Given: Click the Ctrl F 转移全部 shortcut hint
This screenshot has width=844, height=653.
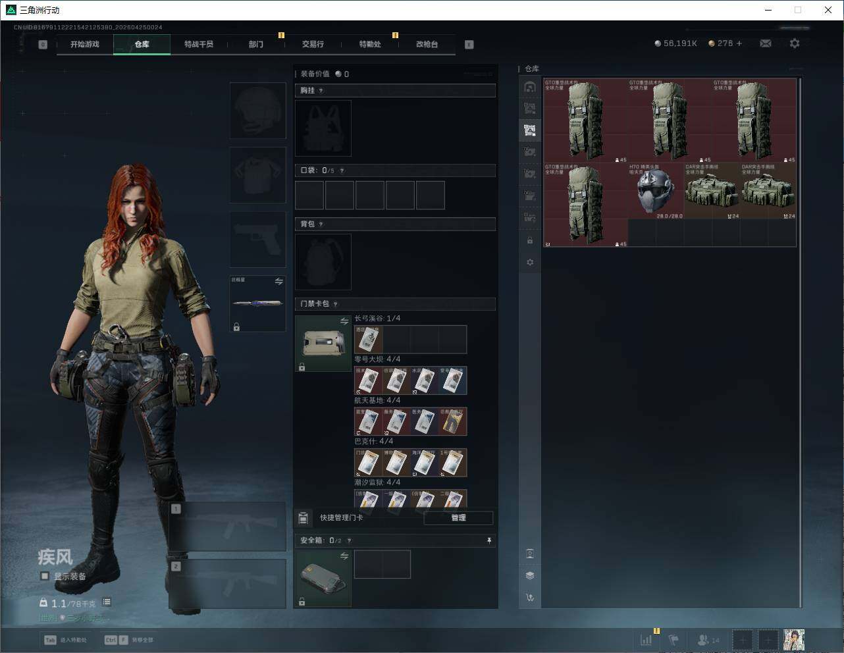Looking at the screenshot, I should click(x=129, y=640).
